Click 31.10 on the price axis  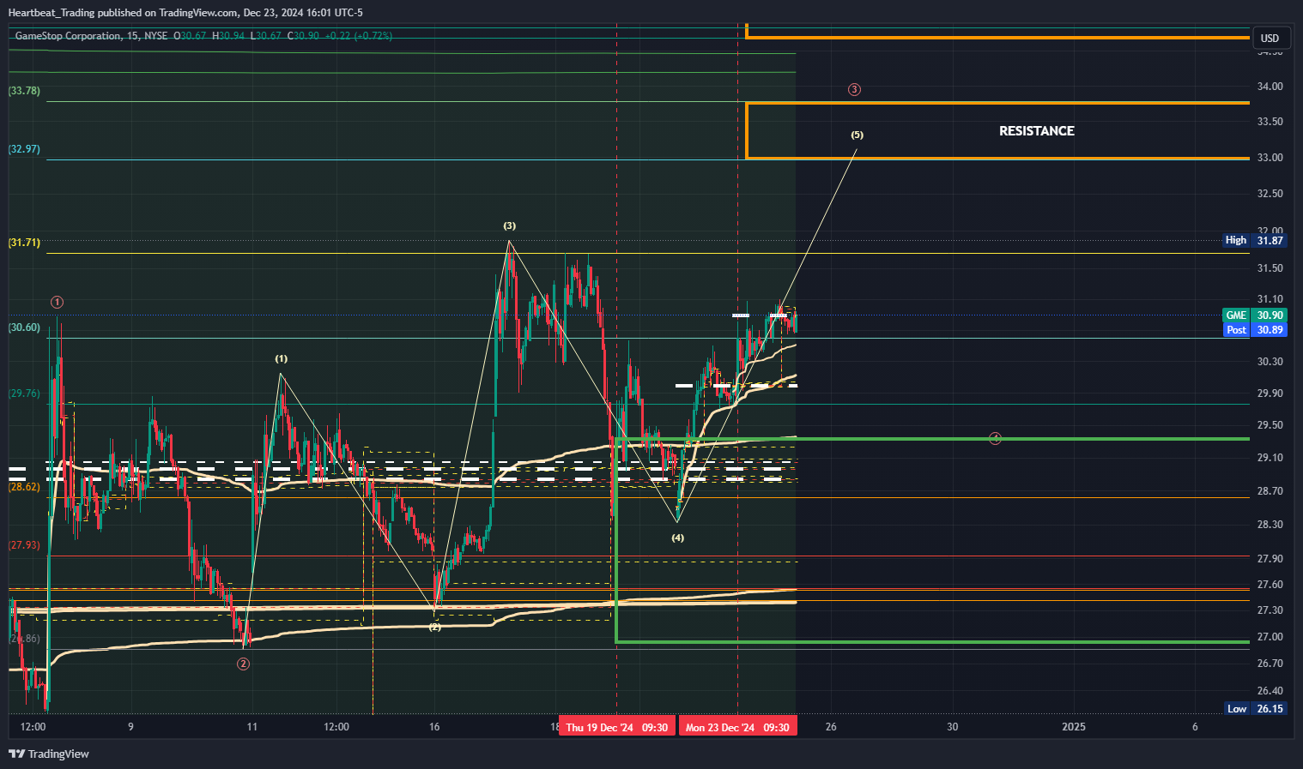pyautogui.click(x=1270, y=300)
